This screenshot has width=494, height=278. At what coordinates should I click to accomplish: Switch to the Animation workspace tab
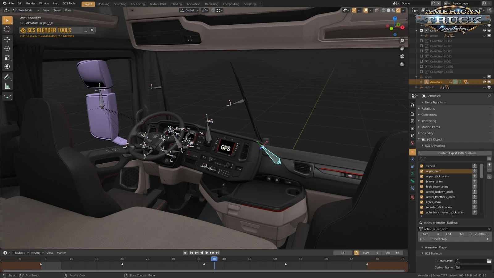(x=193, y=4)
